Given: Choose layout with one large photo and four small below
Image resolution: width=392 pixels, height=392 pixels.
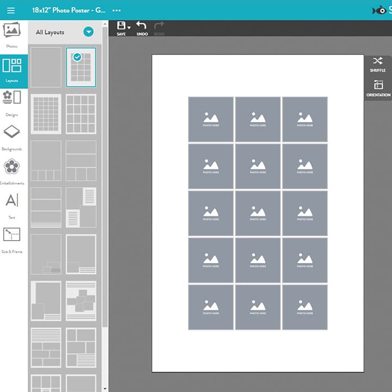Looking at the screenshot, I should tap(46, 161).
